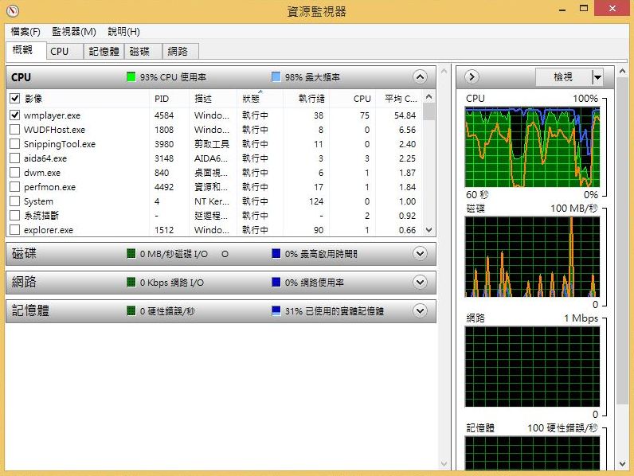This screenshot has width=634, height=476.
Task: Click the Resource Monitor app icon in title bar
Action: [x=13, y=10]
